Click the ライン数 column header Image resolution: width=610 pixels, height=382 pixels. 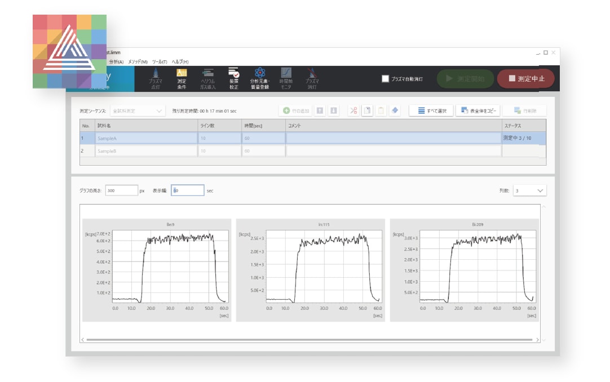tap(219, 126)
